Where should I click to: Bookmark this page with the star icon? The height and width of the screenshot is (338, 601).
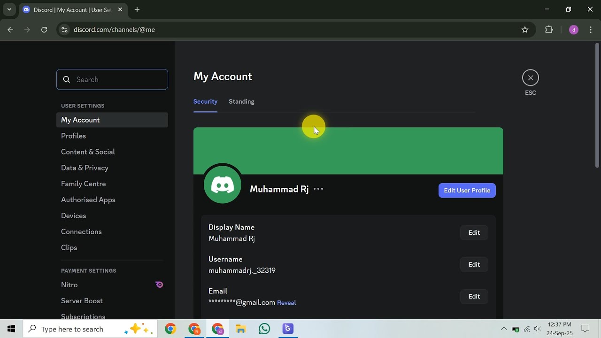[x=525, y=30]
